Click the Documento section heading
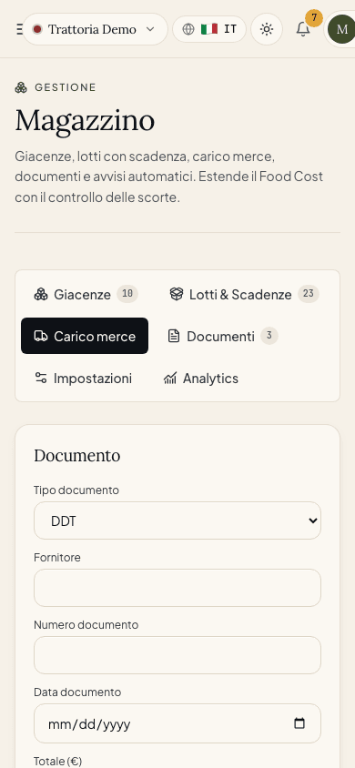This screenshot has height=768, width=355. [x=76, y=456]
